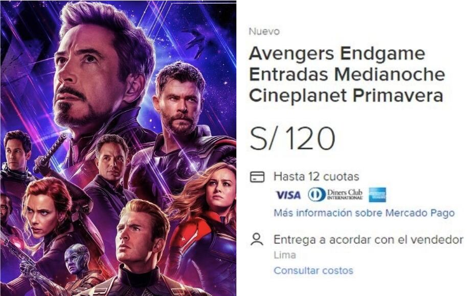Open Más información sobre Mercado Pago link

click(x=364, y=213)
